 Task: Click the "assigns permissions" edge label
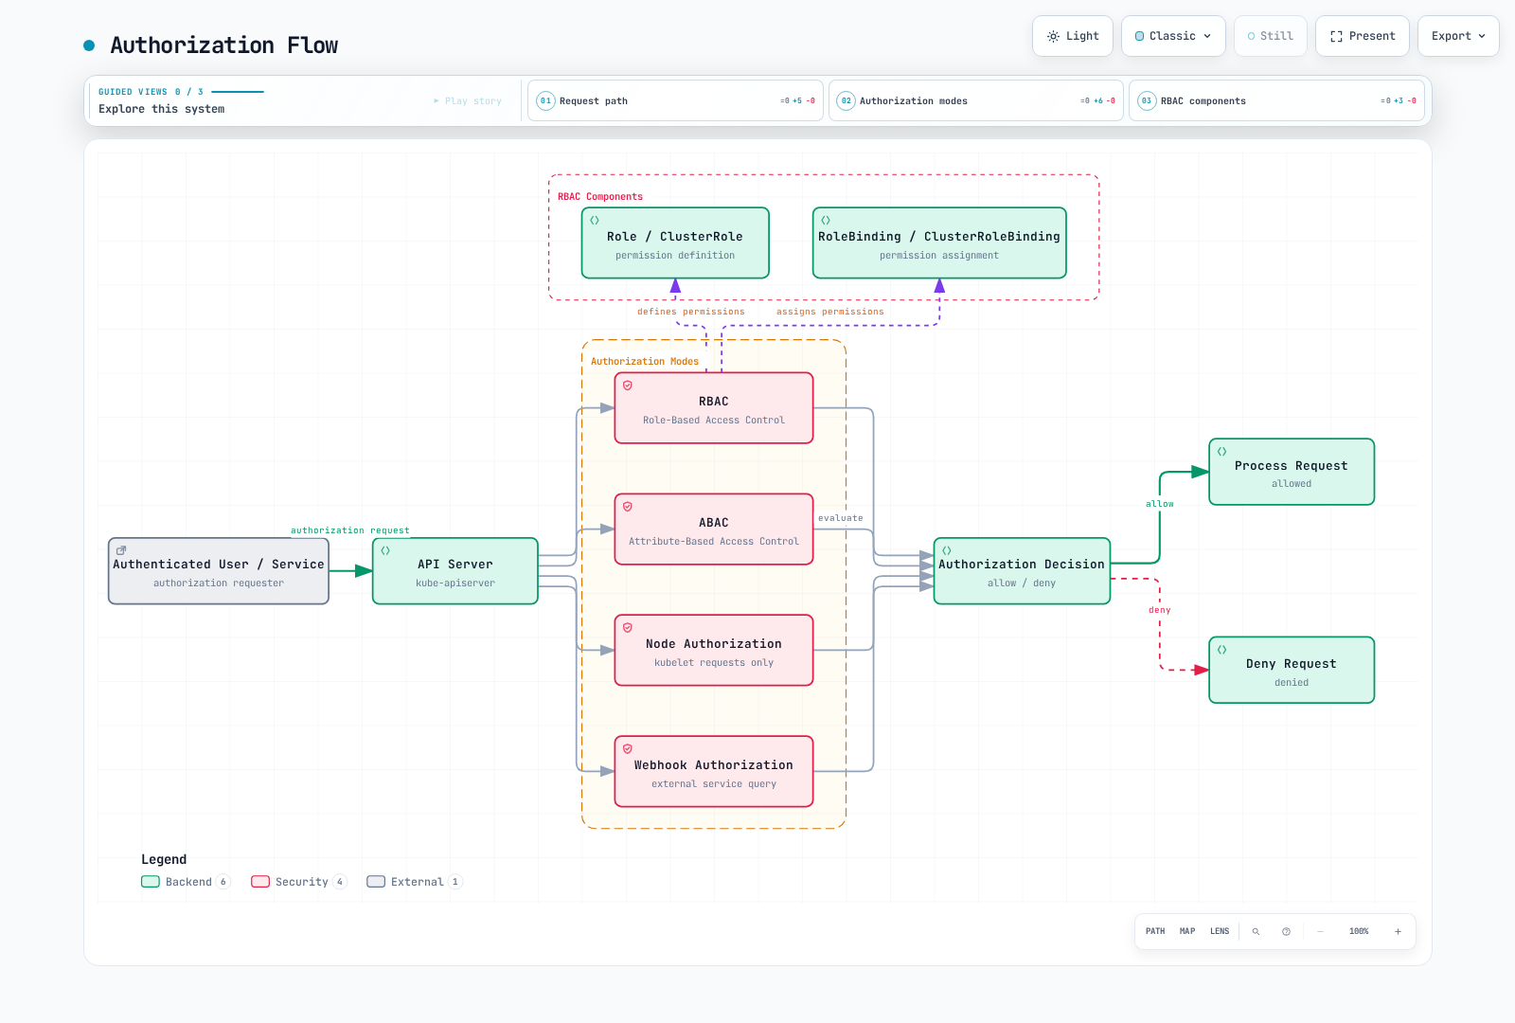(830, 312)
